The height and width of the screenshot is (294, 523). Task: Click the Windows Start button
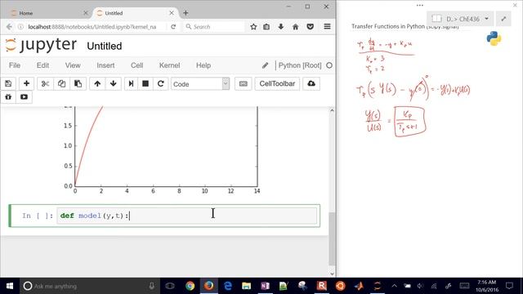pyautogui.click(x=9, y=286)
